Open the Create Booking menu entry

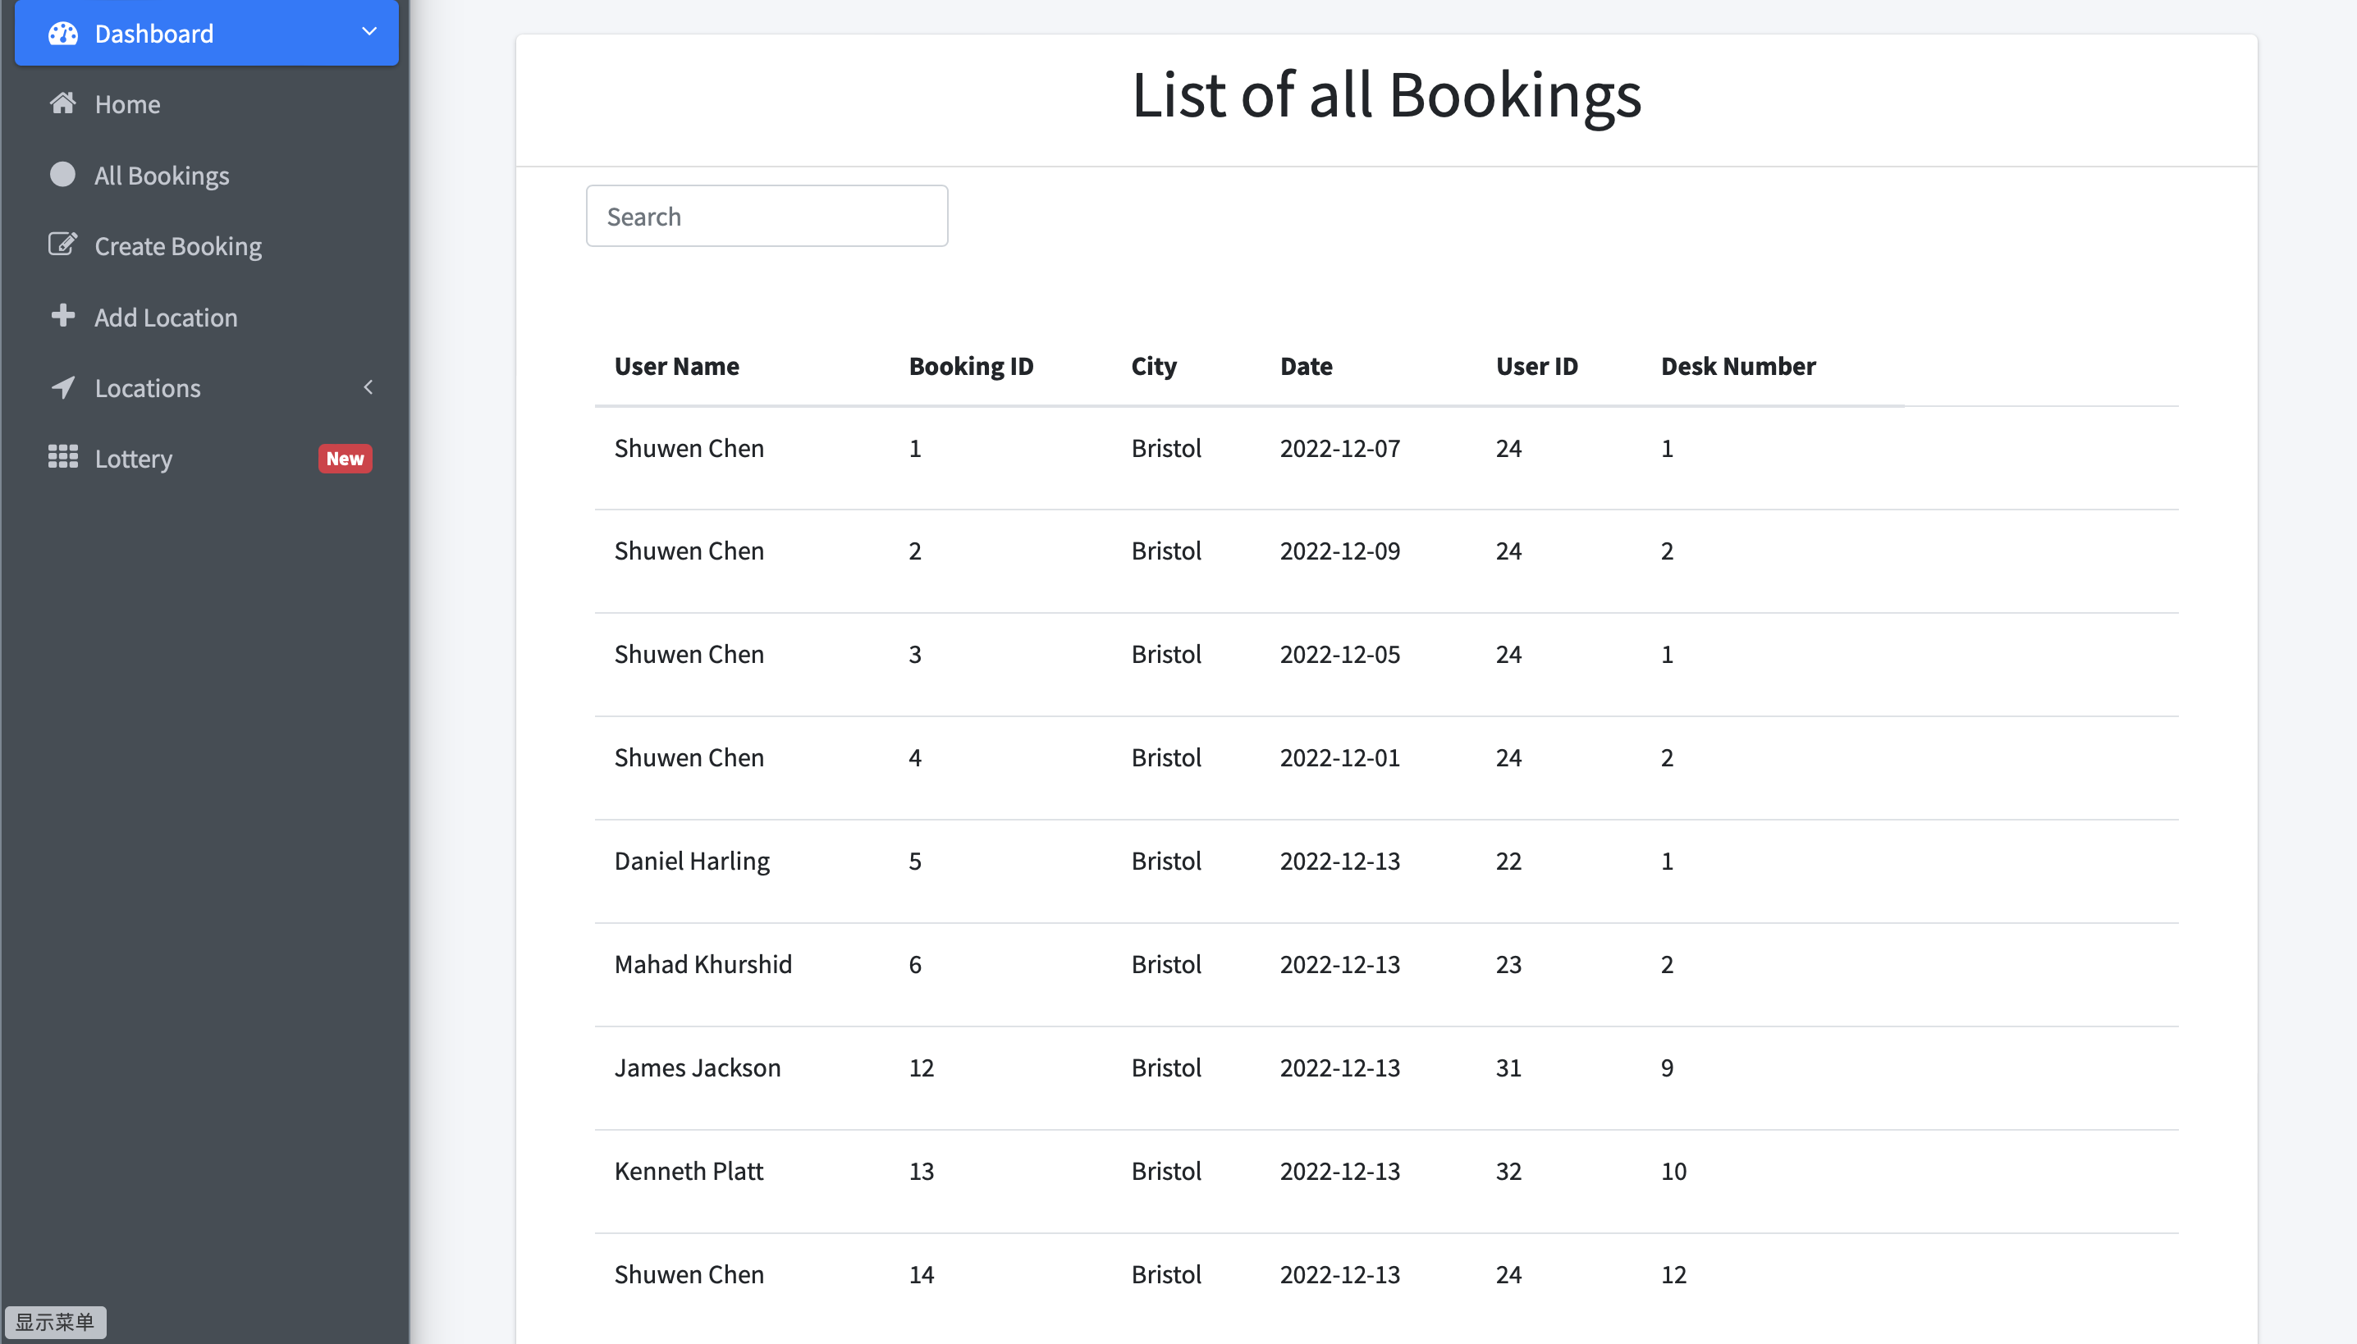click(x=177, y=245)
